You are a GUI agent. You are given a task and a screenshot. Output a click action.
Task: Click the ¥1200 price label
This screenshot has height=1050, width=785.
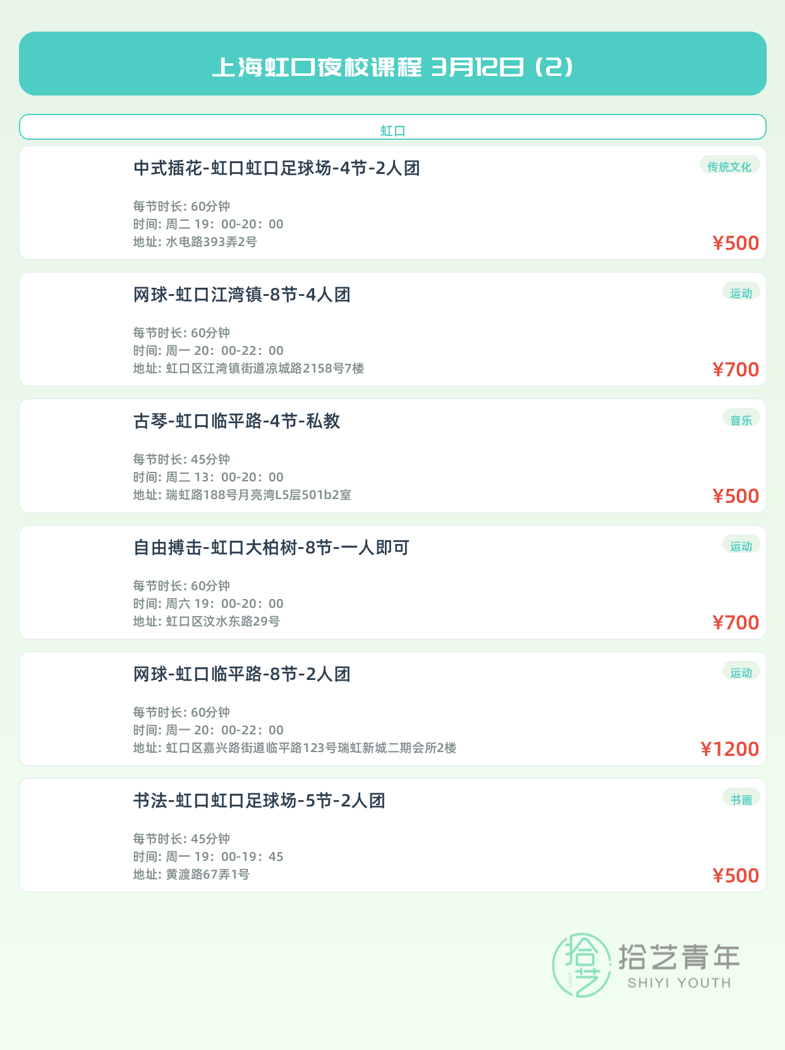point(730,749)
